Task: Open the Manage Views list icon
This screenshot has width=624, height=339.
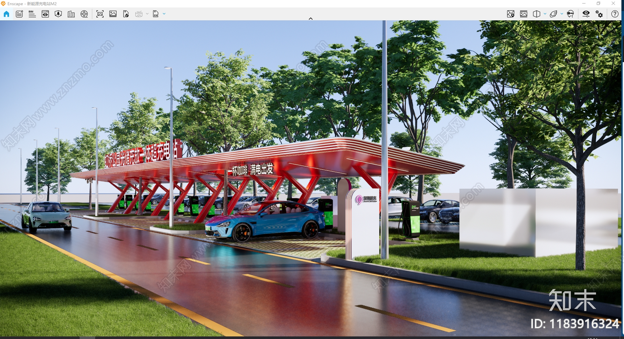Action: [x=19, y=14]
